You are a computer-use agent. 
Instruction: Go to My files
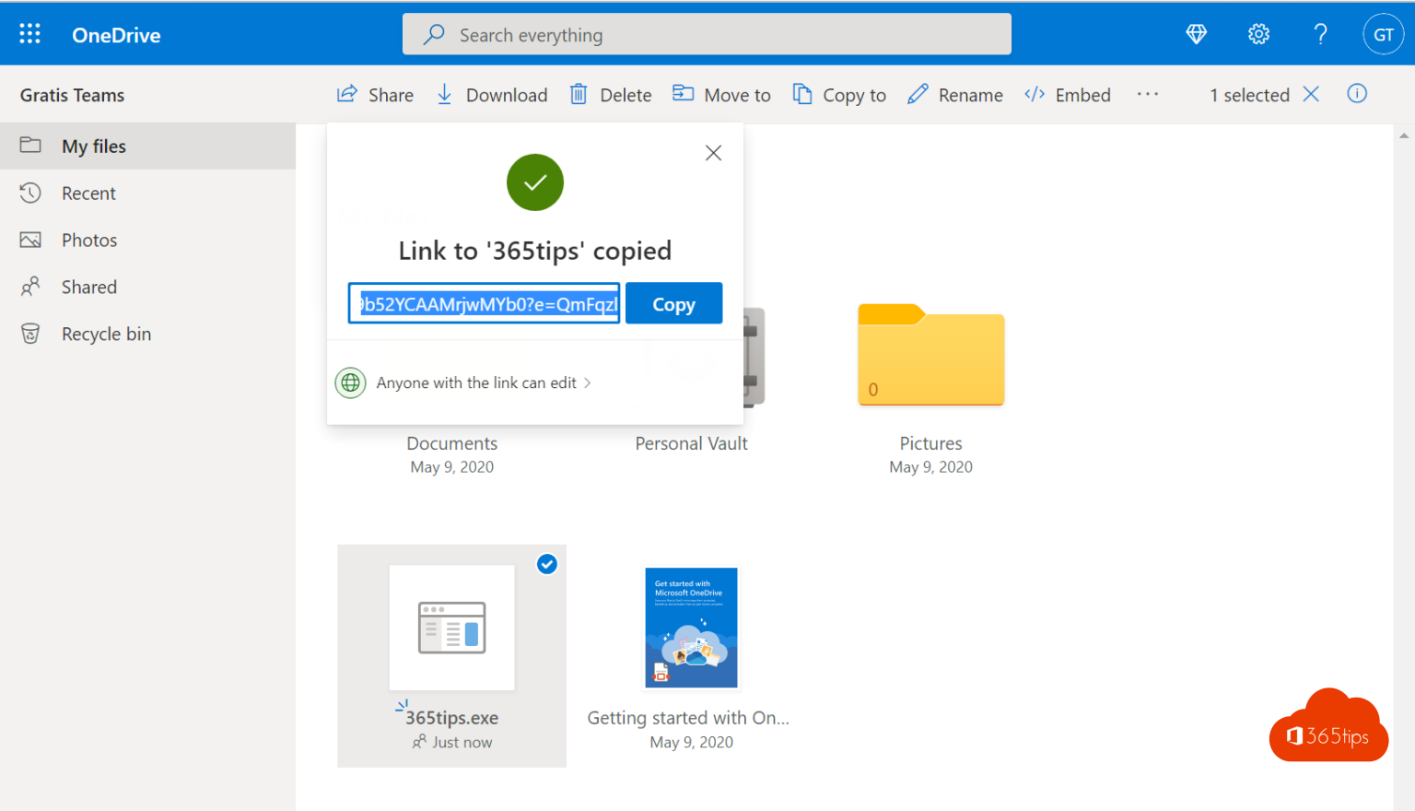click(94, 146)
